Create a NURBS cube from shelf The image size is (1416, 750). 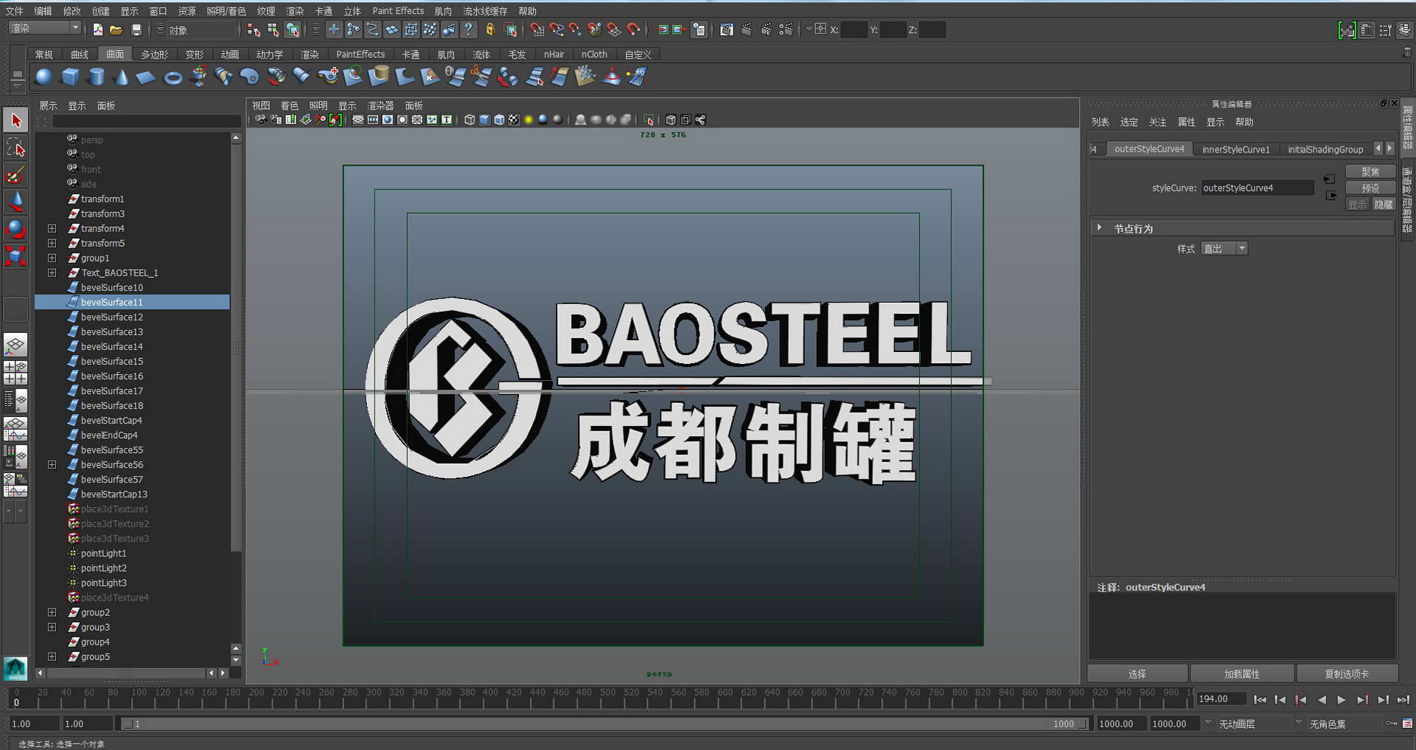coord(70,77)
